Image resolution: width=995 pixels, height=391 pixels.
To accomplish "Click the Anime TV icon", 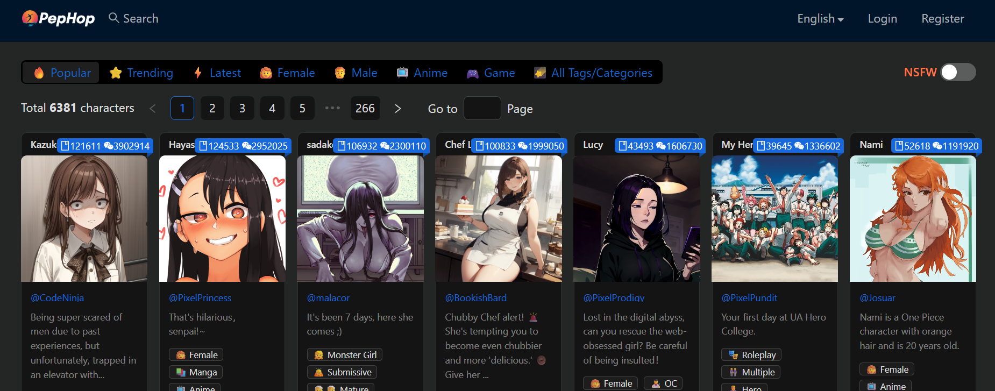I will pyautogui.click(x=402, y=73).
